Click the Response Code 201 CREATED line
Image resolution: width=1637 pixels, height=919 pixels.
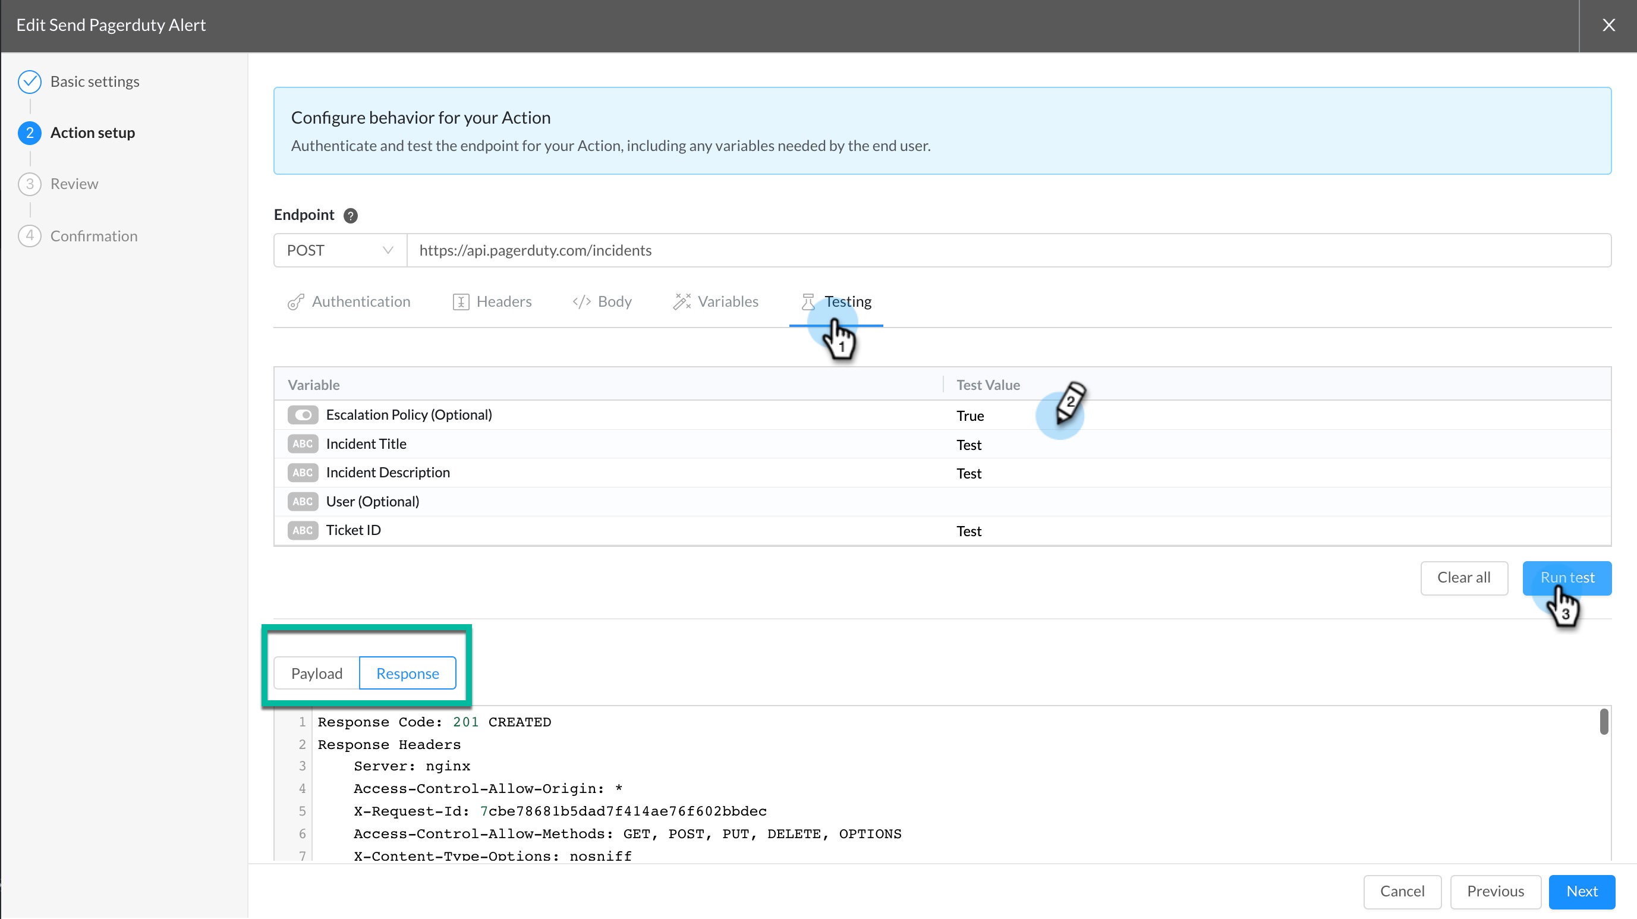(x=434, y=723)
